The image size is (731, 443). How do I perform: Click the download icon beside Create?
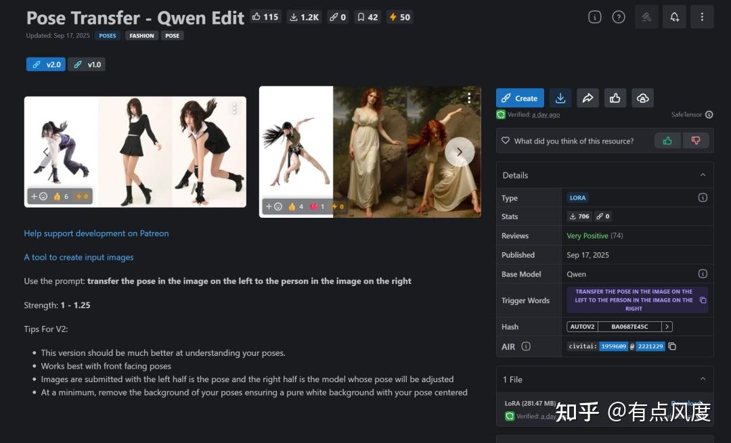(560, 98)
